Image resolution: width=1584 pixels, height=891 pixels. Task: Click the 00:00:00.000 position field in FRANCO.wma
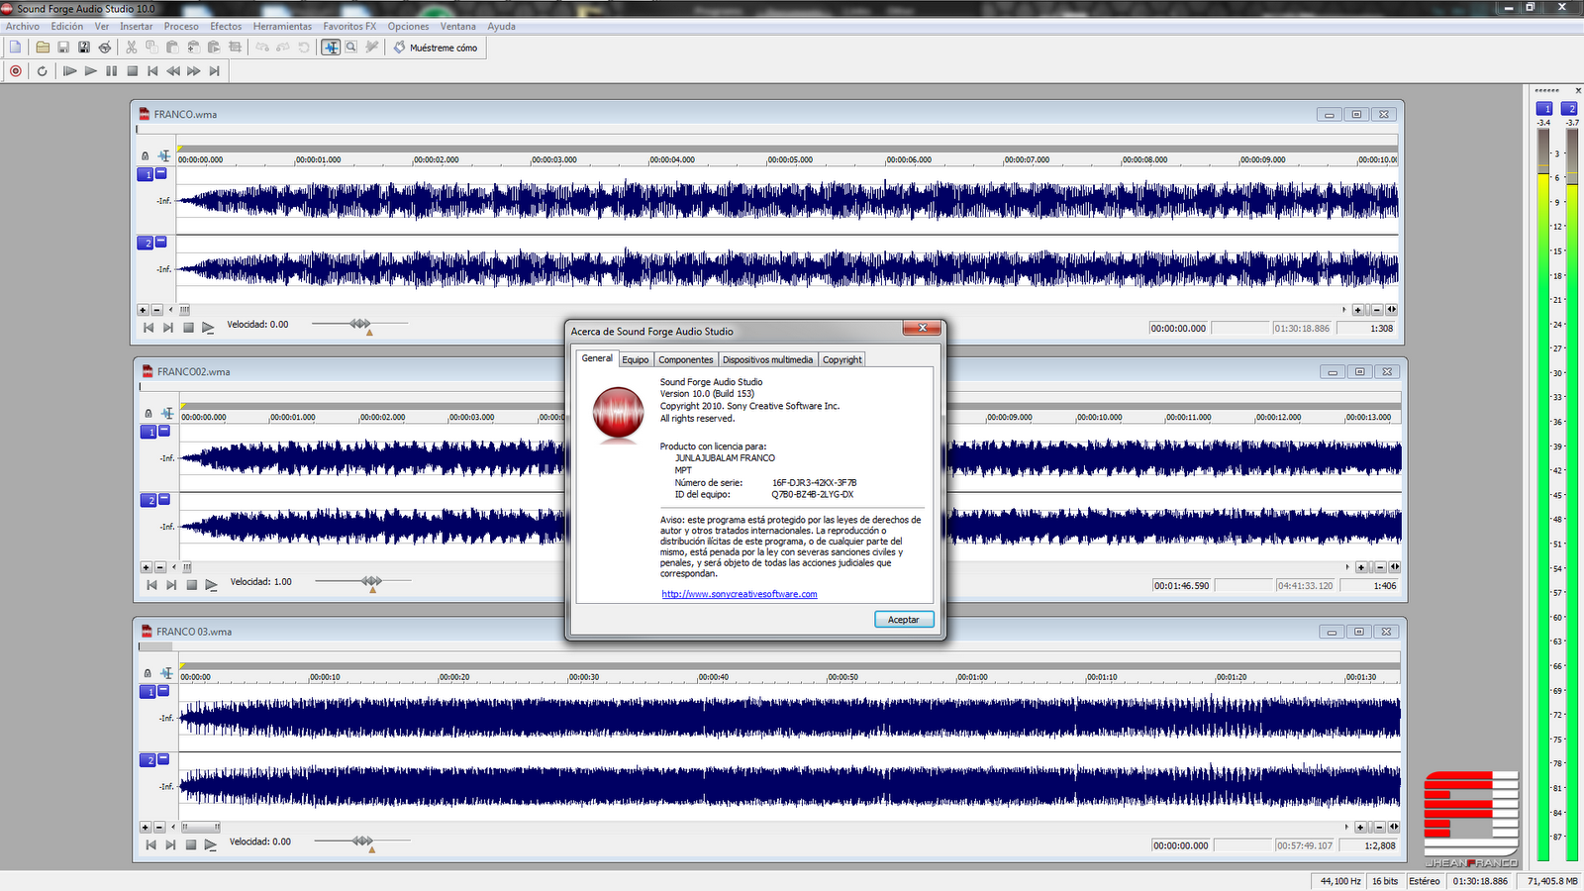click(1178, 328)
